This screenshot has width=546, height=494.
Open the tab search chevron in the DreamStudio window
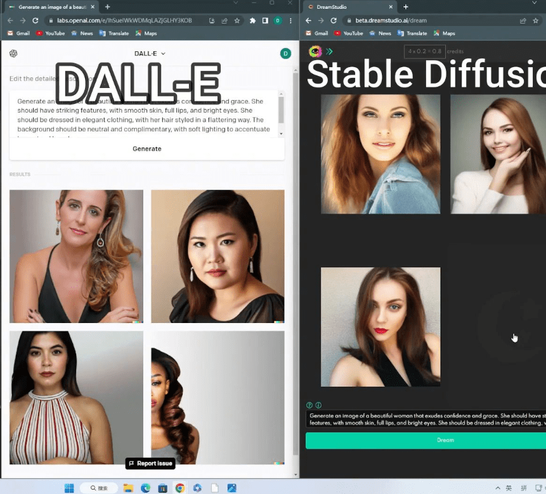(x=534, y=3)
